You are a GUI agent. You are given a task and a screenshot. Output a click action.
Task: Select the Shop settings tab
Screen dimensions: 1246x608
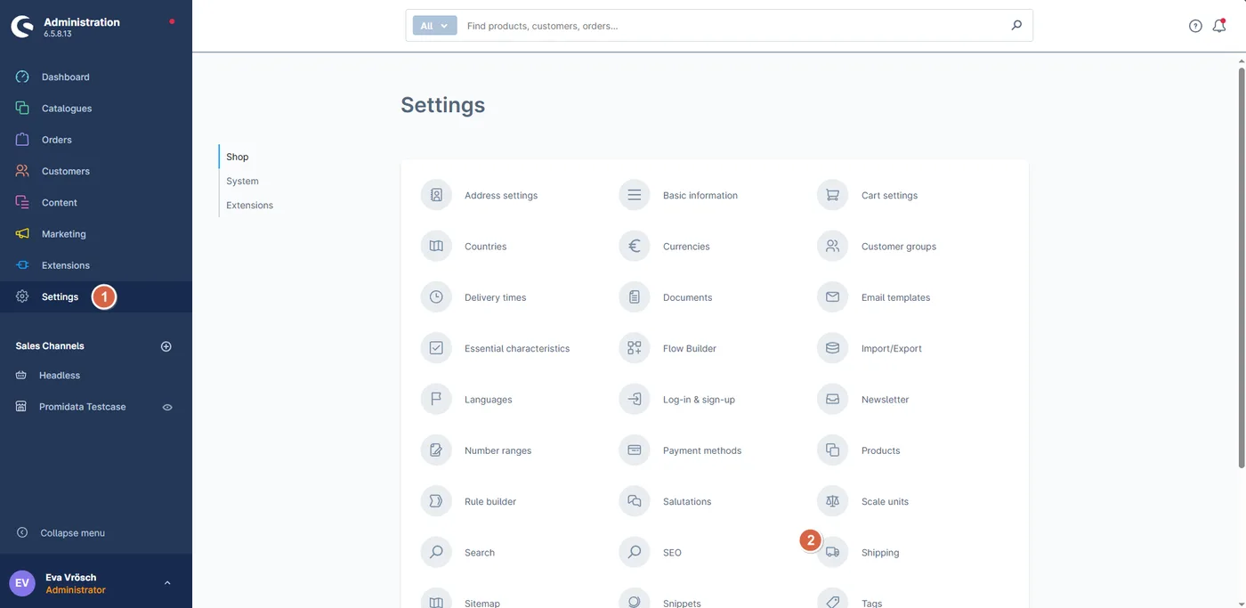click(x=238, y=157)
